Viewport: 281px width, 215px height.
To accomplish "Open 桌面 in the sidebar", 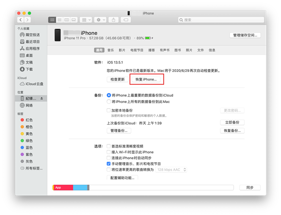I will point(26,56).
